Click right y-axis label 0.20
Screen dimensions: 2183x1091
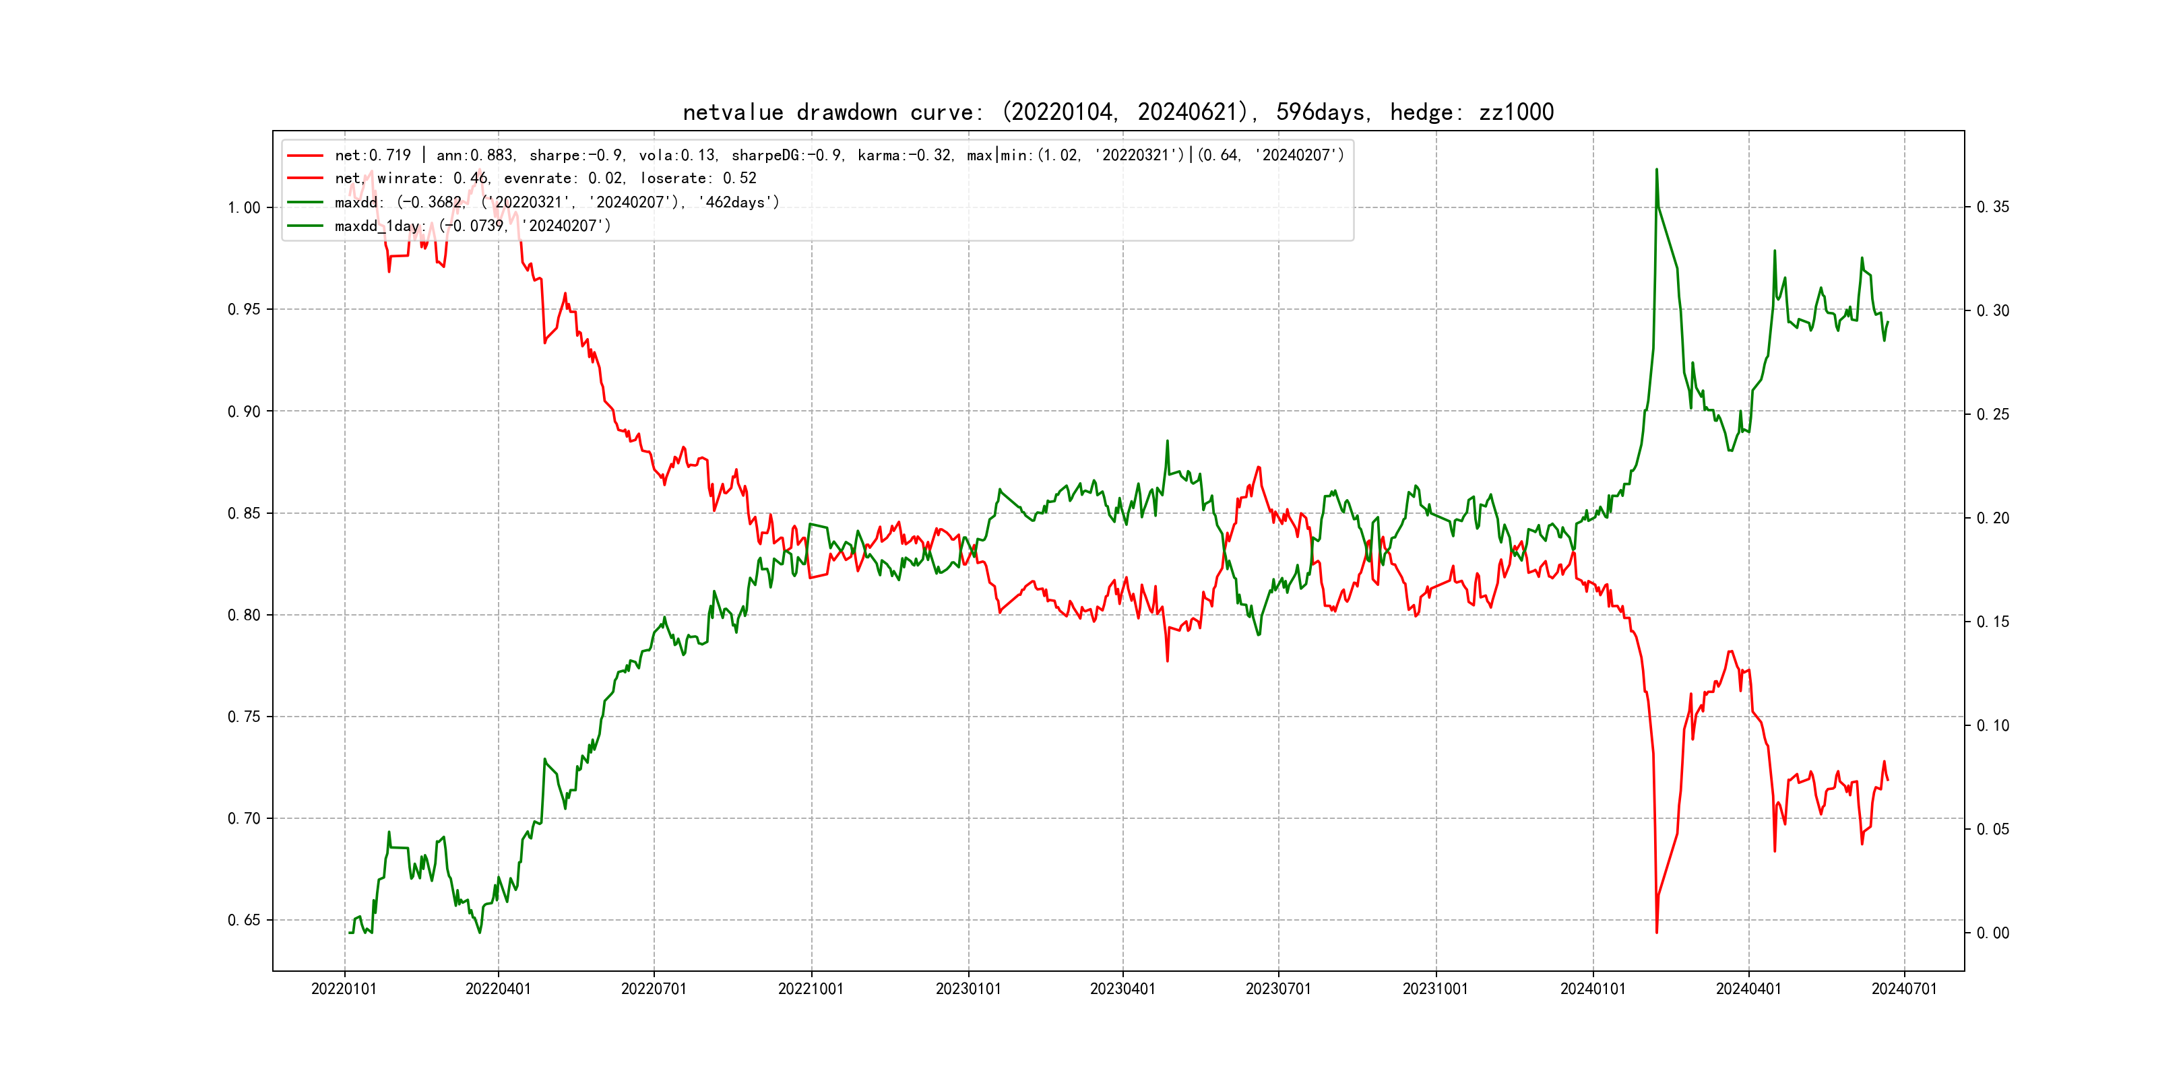point(1993,519)
